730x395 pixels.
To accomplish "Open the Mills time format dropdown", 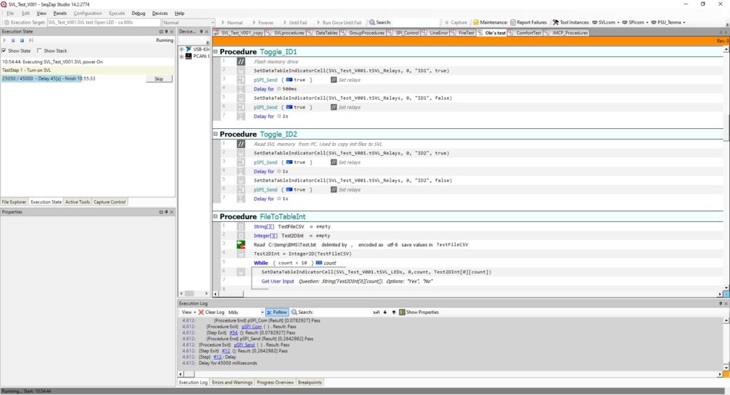I will (x=245, y=312).
